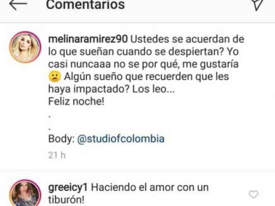This screenshot has width=275, height=206.
Task: Tap the 'Body:' label before the mention
Action: coord(61,139)
